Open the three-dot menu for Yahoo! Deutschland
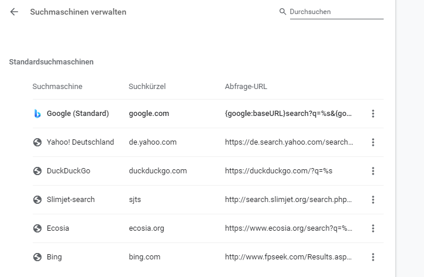The width and height of the screenshot is (424, 277). tap(373, 142)
